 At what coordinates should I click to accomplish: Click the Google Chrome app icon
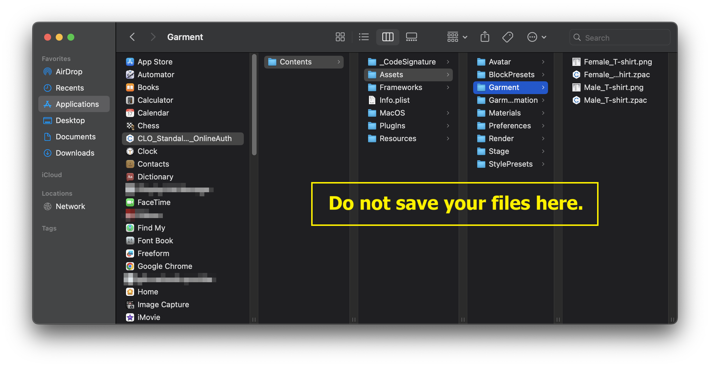[130, 266]
